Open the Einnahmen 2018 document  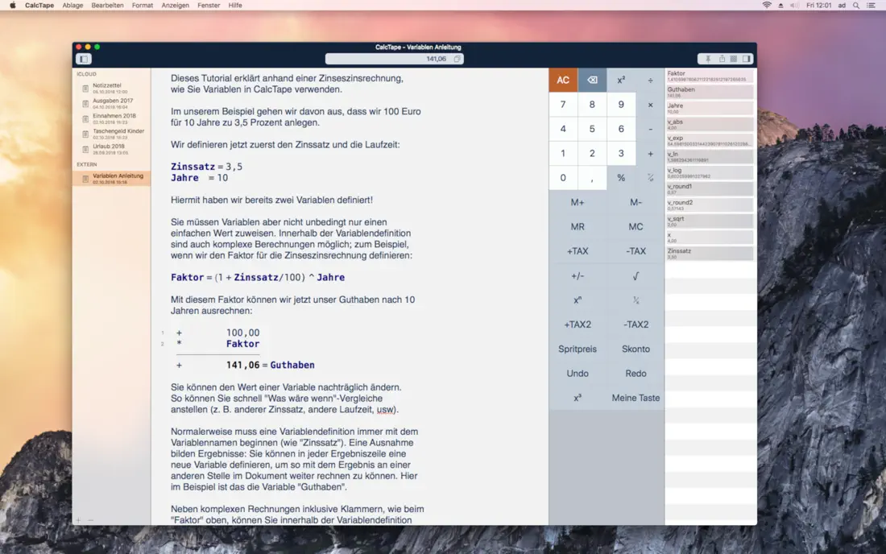(112, 118)
